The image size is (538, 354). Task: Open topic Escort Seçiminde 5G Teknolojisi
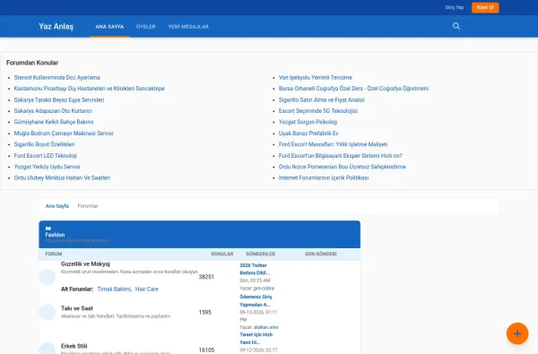(x=318, y=111)
